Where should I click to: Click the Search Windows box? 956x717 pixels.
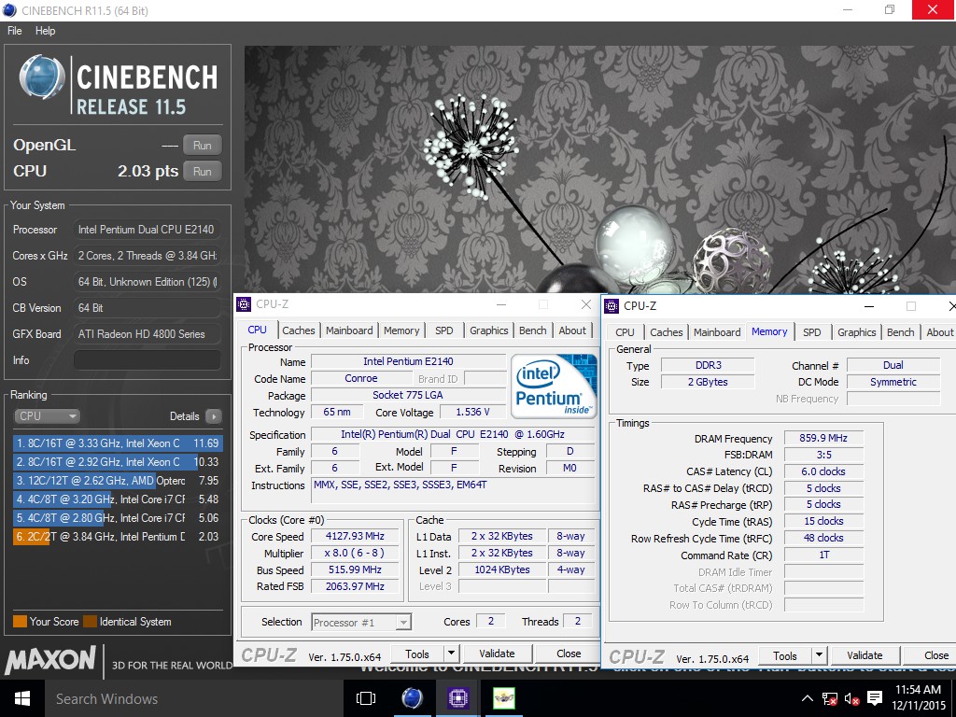(195, 698)
